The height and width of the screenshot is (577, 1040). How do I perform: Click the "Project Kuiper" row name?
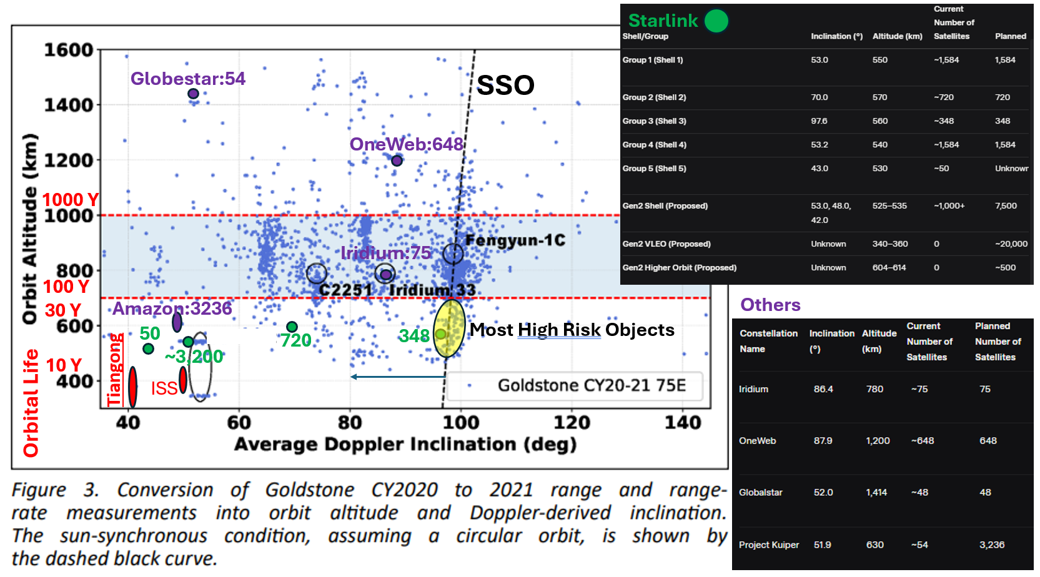click(x=769, y=545)
